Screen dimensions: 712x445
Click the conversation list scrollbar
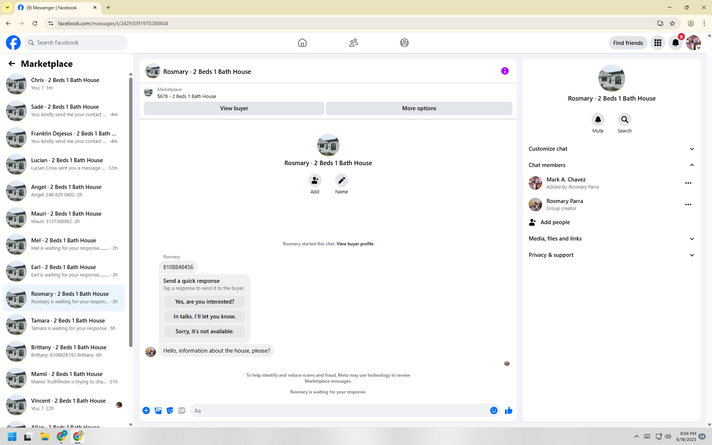click(x=131, y=212)
